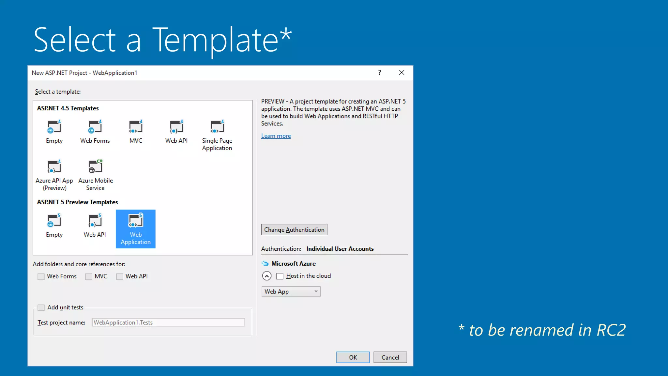Pick the ASP.NET 4.5 MVC template

(x=136, y=127)
